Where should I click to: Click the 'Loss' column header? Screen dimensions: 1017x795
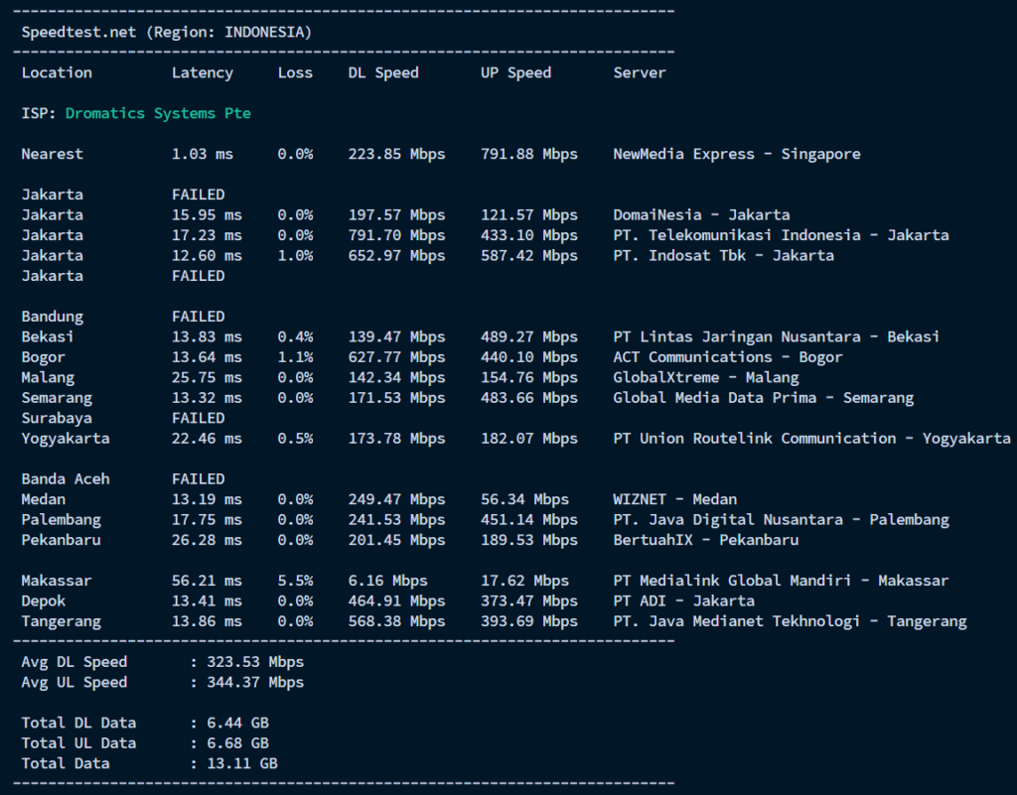(295, 72)
